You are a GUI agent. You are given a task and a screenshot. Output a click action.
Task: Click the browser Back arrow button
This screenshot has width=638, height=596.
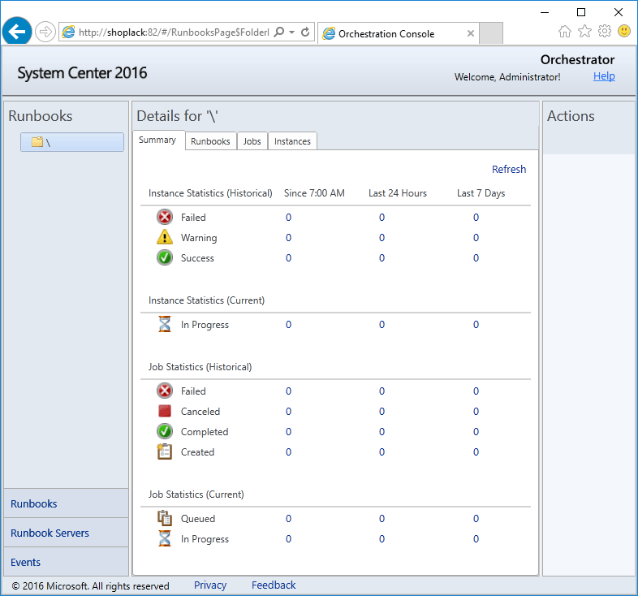[17, 32]
